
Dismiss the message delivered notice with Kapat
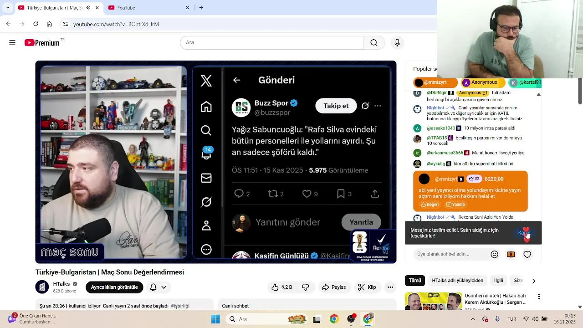point(524,233)
